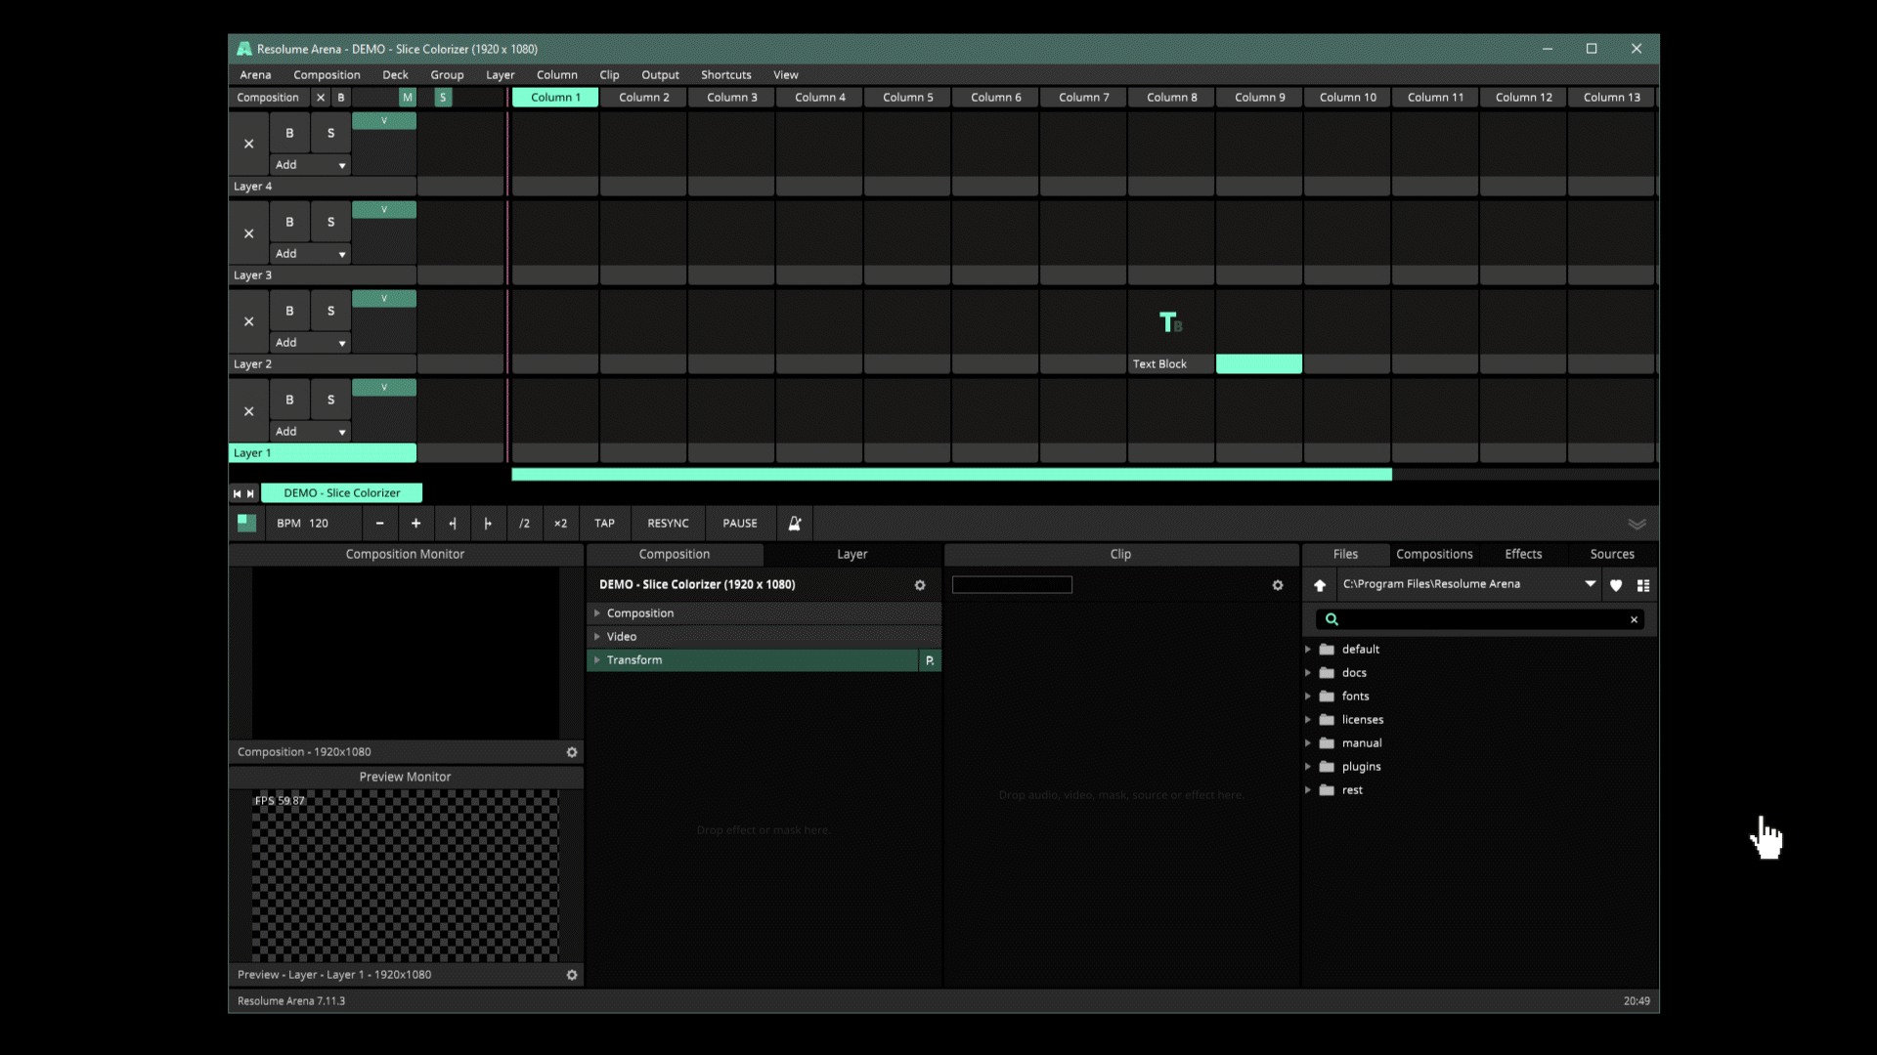The image size is (1877, 1055).
Task: Toggle Bypass on Layer 3
Action: (289, 222)
